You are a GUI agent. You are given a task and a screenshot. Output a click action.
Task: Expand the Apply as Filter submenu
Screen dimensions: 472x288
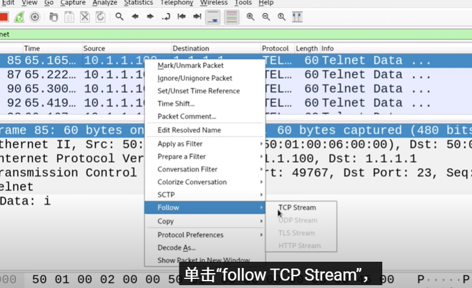180,144
